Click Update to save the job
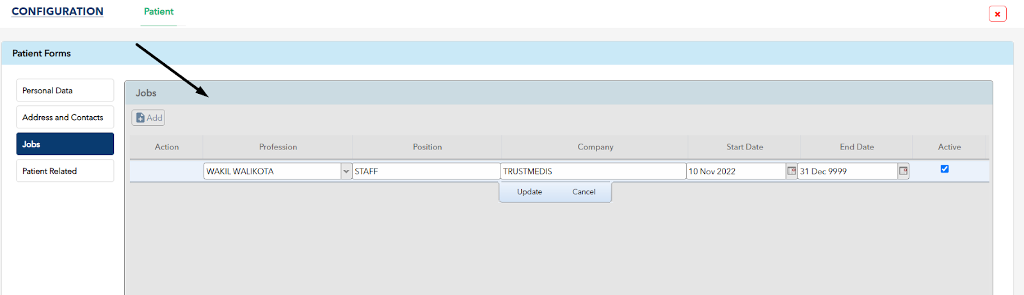Image resolution: width=1024 pixels, height=295 pixels. 529,192
